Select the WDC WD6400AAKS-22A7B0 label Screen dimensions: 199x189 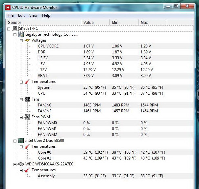coord(49,164)
